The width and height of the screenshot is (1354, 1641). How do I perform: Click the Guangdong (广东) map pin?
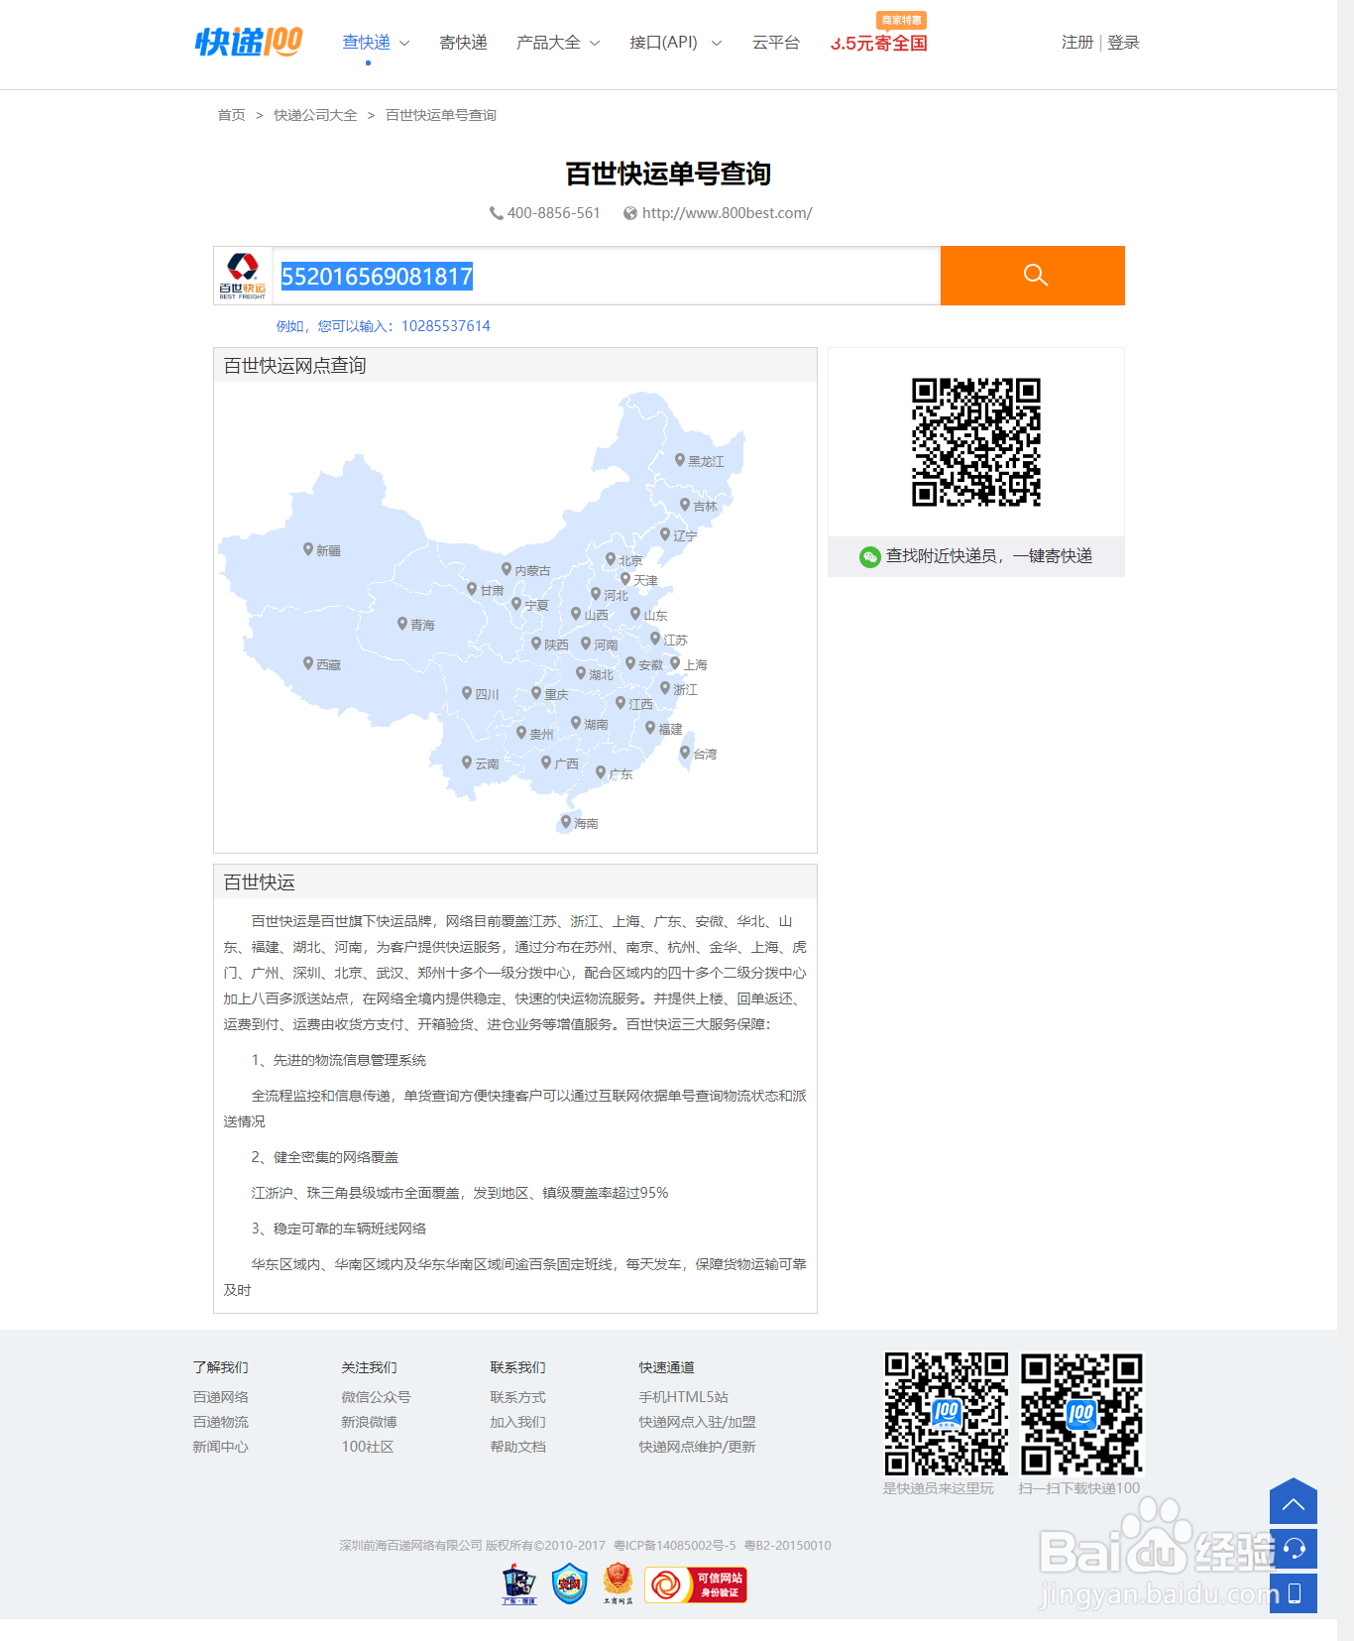601,772
